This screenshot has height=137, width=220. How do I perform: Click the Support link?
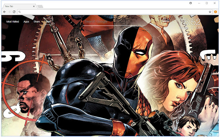(205, 130)
